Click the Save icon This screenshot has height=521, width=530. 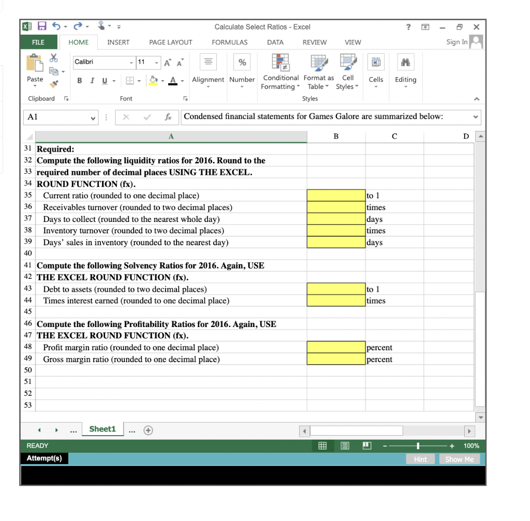coord(42,26)
